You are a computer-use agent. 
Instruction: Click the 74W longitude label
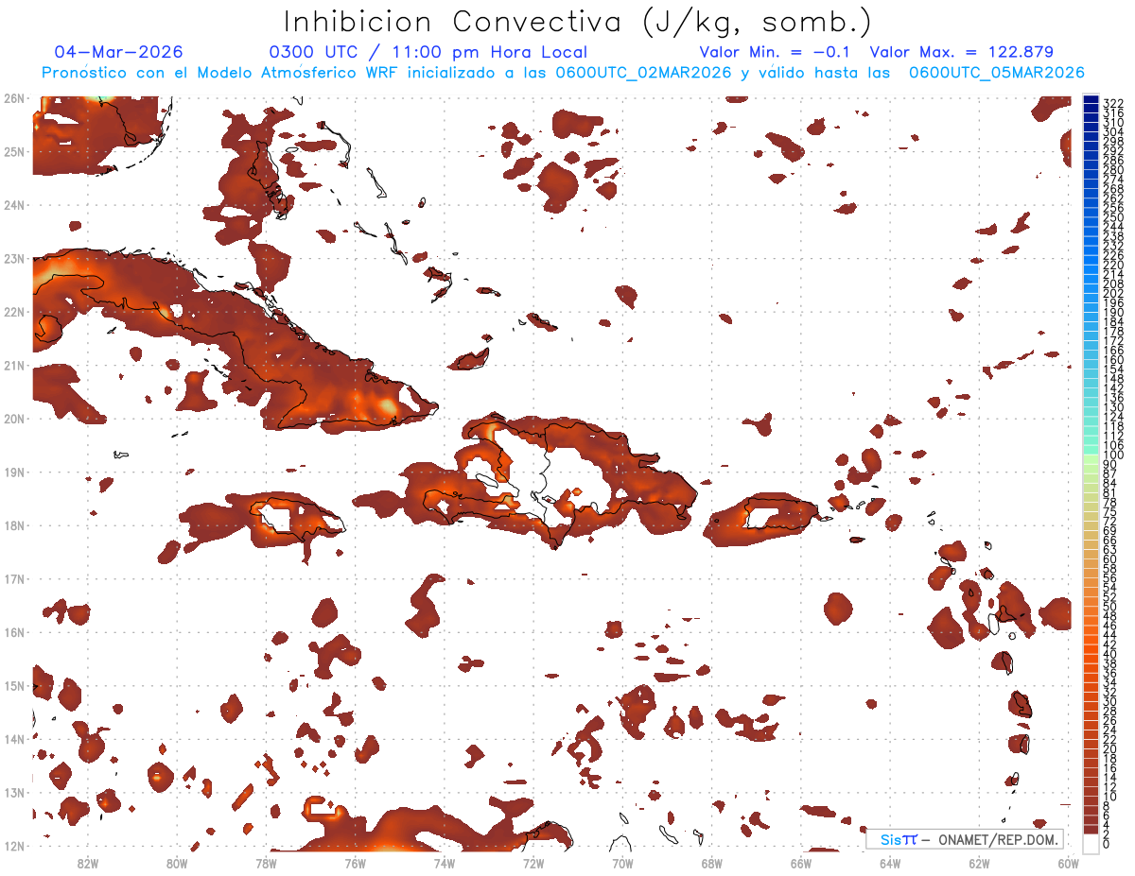click(x=445, y=863)
